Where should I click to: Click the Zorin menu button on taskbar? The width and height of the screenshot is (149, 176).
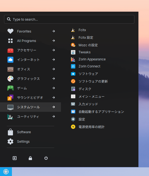pos(6,172)
